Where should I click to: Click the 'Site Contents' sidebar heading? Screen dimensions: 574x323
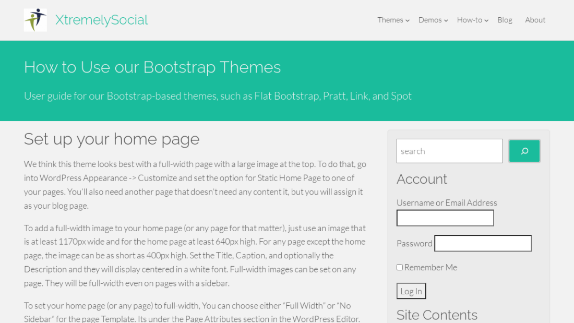coord(437,315)
